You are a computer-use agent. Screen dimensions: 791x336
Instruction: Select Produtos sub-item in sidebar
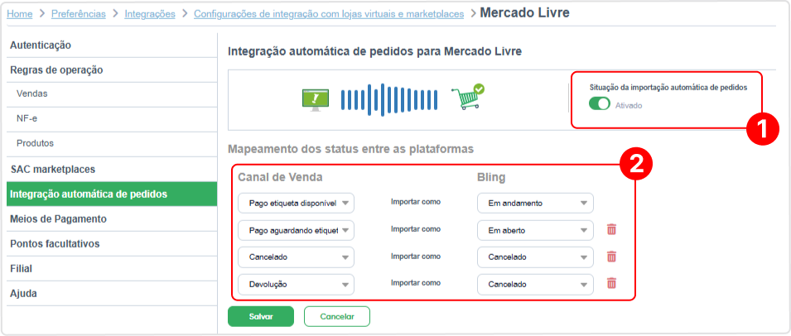[x=112, y=143]
